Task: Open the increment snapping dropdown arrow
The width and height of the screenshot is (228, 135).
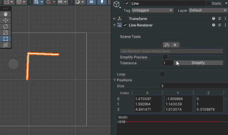Action: (65, 2)
